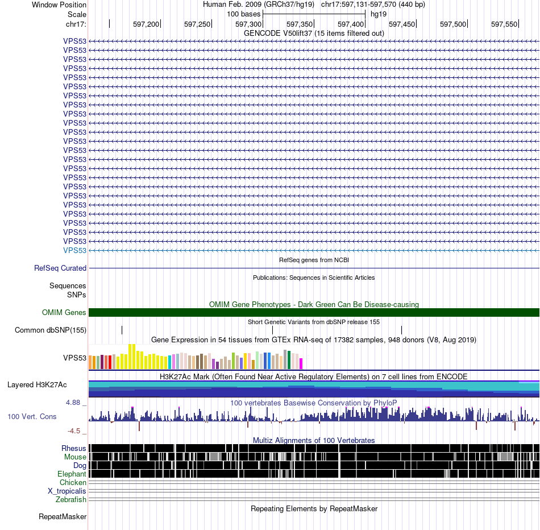This screenshot has height=530, width=540.
Task: Click the dark green GTEx expression bar
Action: tap(289, 360)
